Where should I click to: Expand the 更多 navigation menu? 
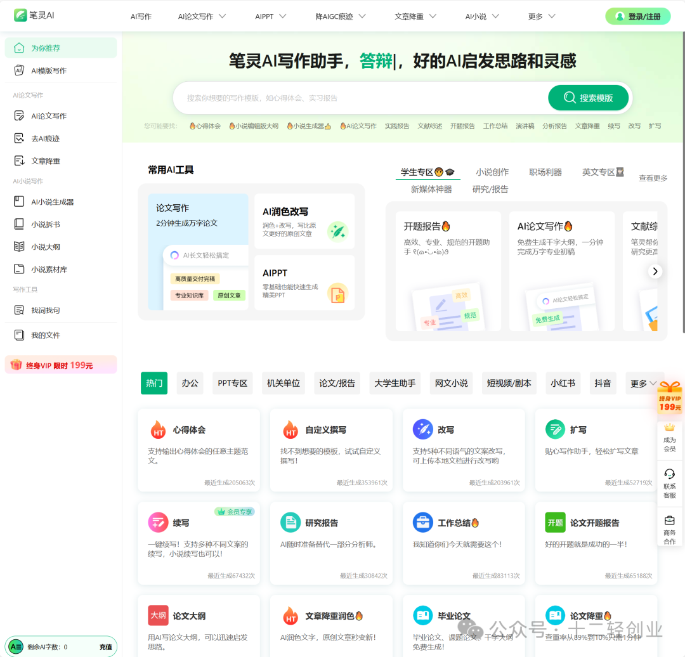[540, 16]
